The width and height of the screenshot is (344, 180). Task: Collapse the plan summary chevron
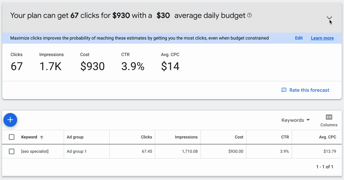tap(329, 18)
